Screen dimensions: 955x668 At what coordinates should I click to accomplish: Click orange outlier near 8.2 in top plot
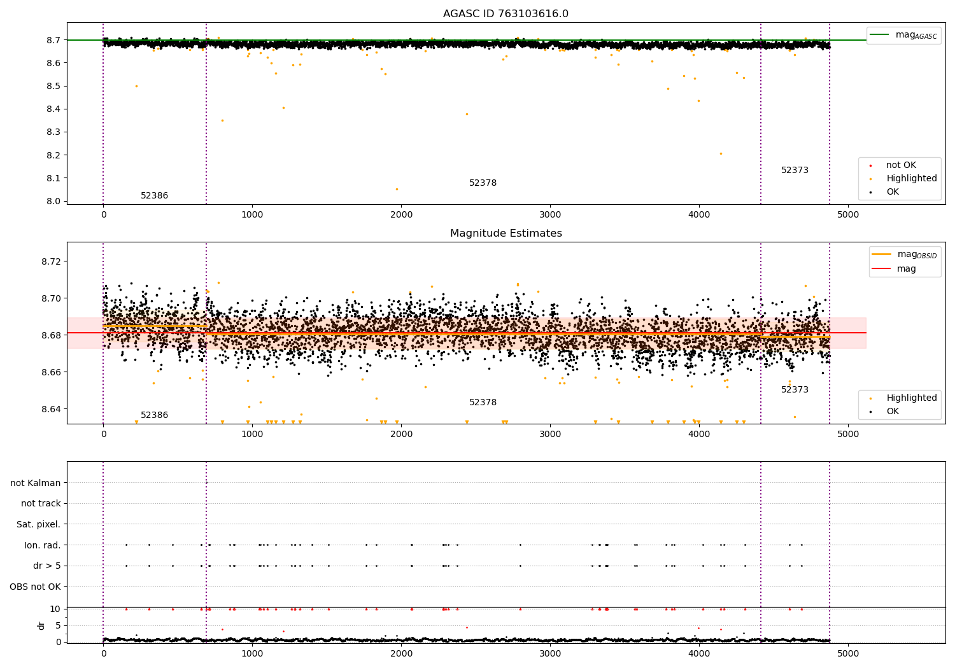pyautogui.click(x=721, y=153)
